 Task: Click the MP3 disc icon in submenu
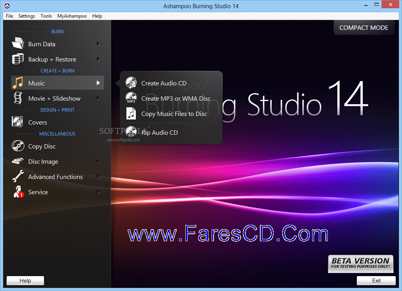point(131,98)
